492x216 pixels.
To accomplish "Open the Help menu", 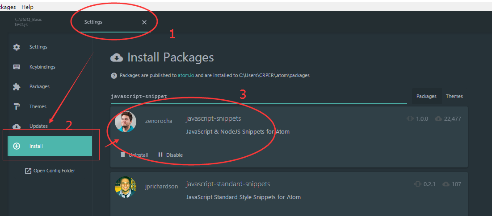I will click(27, 7).
